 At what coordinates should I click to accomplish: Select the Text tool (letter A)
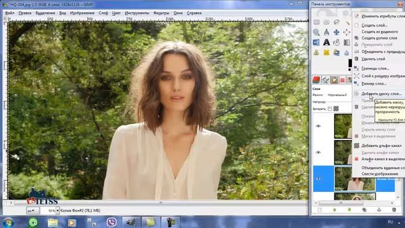[327, 42]
